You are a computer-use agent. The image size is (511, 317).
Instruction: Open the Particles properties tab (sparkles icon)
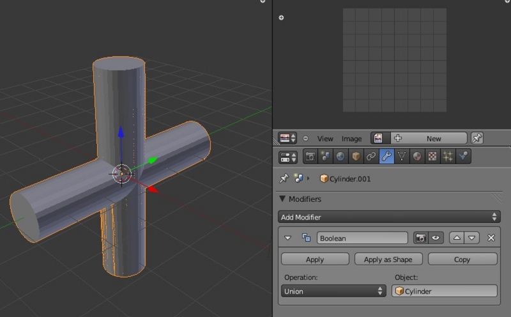[448, 157]
